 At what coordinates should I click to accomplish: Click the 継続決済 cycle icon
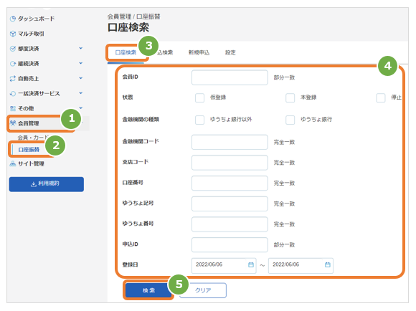coord(12,64)
